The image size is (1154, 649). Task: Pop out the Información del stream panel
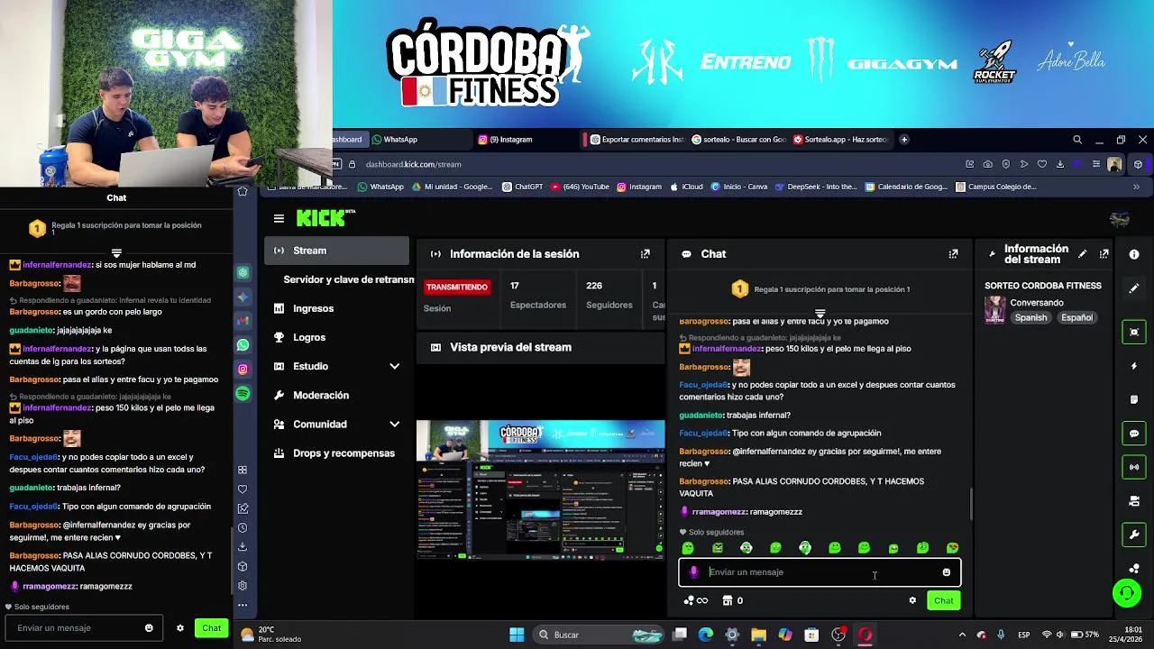pyautogui.click(x=1104, y=254)
